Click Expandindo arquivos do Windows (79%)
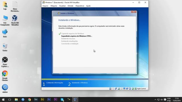This screenshot has width=182, height=102. (76, 36)
